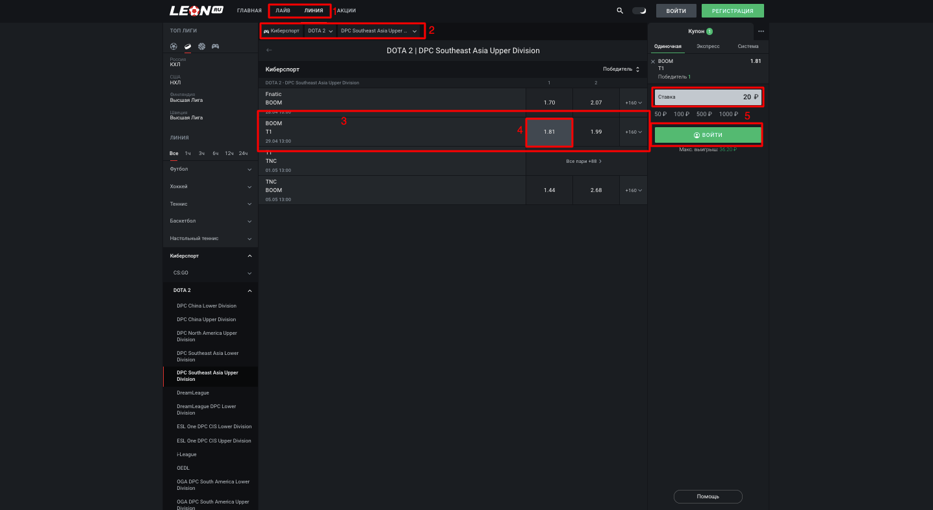Expand +160 markets for Fnatic vs BOOM
Image resolution: width=933 pixels, height=510 pixels.
point(633,103)
